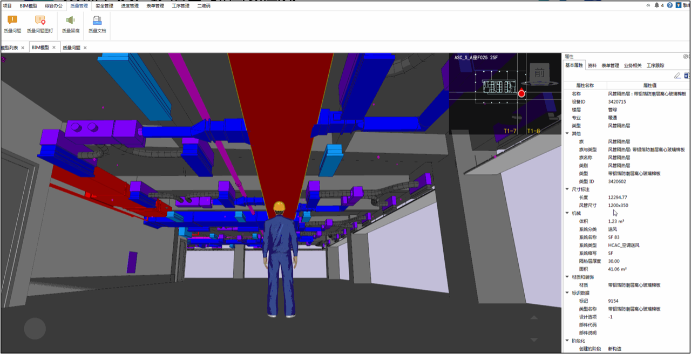This screenshot has height=354, width=691.
Task: Switch to the 业务相关 tab
Action: coord(633,65)
